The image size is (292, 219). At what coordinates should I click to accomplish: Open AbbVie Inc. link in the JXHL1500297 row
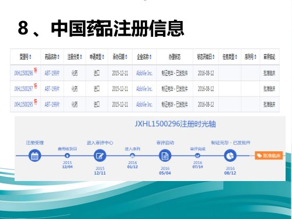(x=144, y=89)
